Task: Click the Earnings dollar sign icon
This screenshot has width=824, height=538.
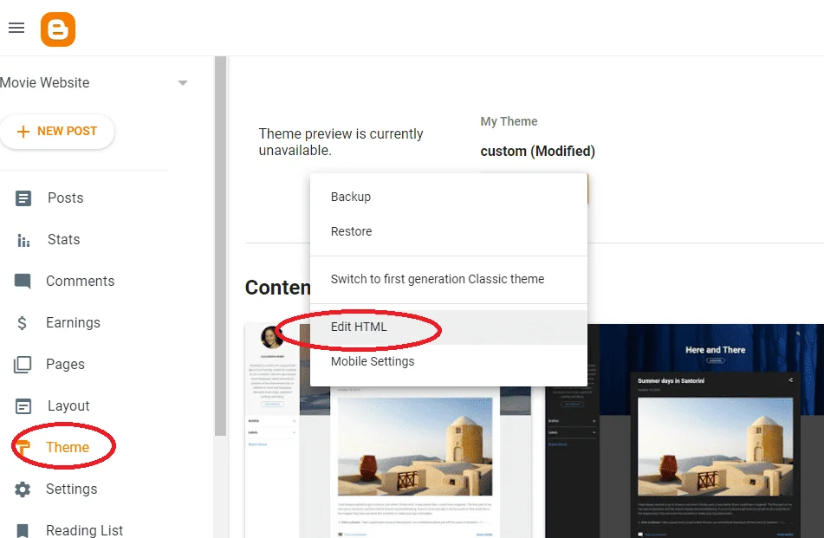Action: tap(22, 322)
